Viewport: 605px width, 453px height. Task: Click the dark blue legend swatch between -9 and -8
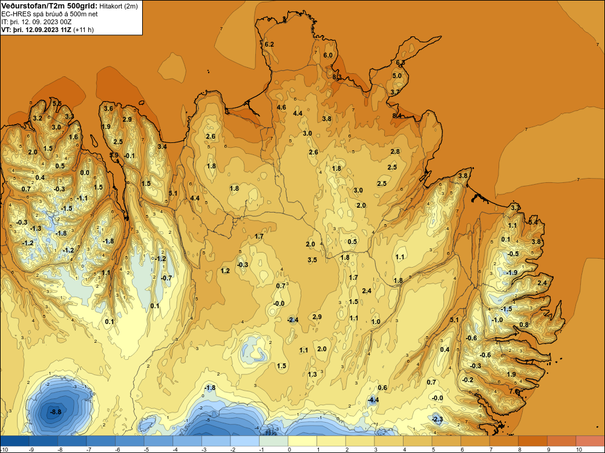click(44, 441)
